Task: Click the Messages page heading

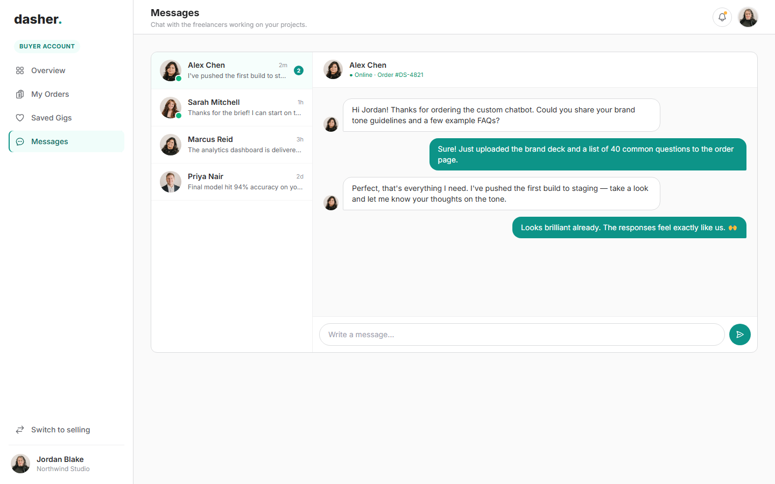Action: tap(175, 13)
